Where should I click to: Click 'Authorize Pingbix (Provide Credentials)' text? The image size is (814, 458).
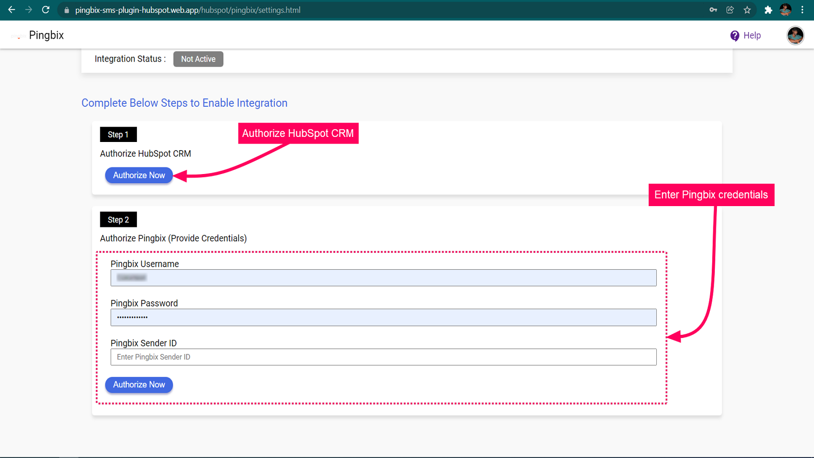point(173,238)
